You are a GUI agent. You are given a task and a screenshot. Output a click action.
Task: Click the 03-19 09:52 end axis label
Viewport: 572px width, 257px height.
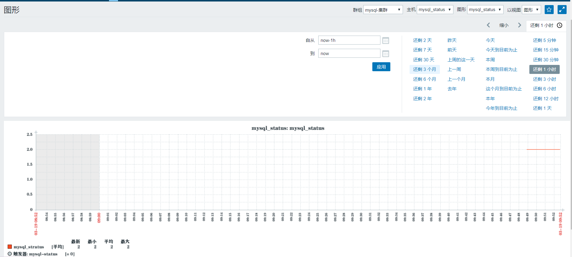coord(560,224)
